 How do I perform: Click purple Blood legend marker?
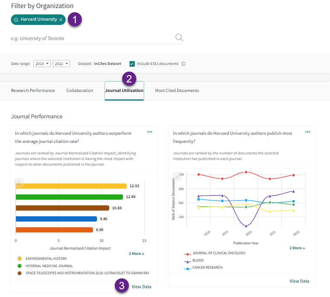pyautogui.click(x=187, y=262)
